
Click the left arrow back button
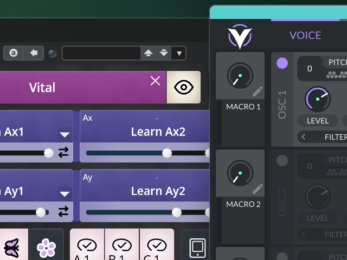34,53
